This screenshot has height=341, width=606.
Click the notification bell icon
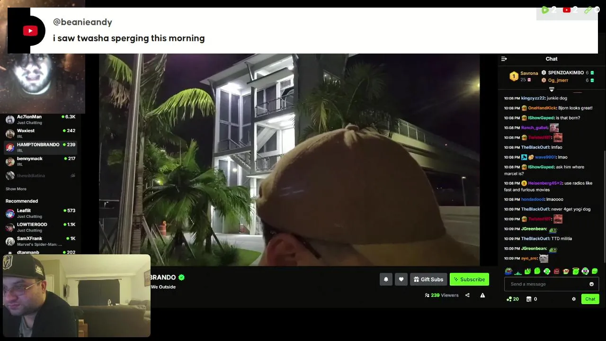coord(386,279)
